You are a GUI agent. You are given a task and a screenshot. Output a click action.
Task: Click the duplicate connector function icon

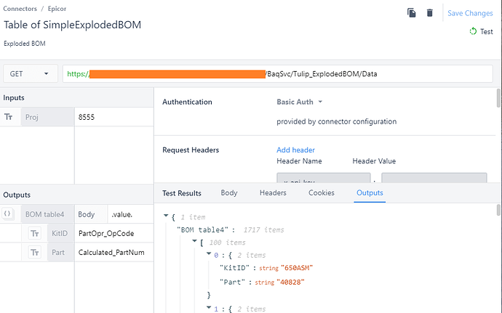(x=411, y=13)
